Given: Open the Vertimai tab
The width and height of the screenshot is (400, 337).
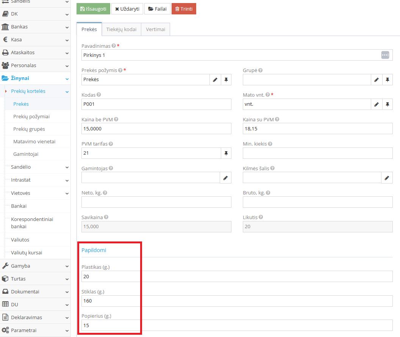Looking at the screenshot, I should [155, 30].
